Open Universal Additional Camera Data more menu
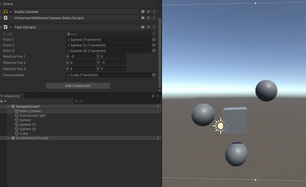Screen dimensions: 306x187 click(154, 18)
